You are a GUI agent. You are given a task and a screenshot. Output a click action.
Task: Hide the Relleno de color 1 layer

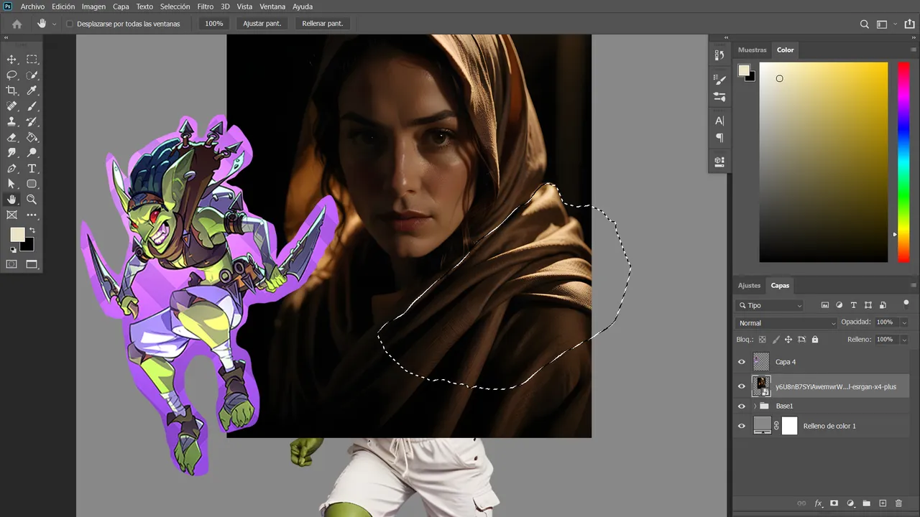pos(742,426)
